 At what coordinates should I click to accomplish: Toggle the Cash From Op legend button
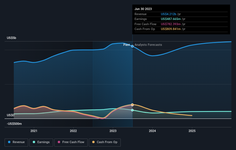click(x=105, y=142)
